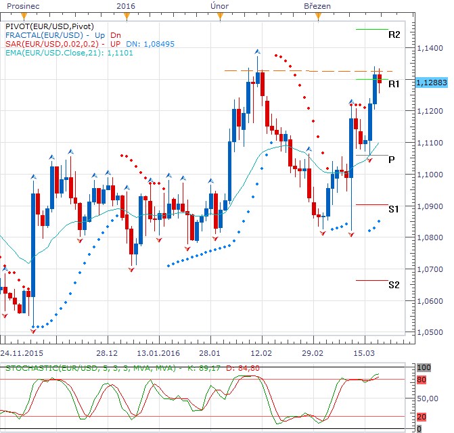
Task: Click the stochastic 80 overbought level marker
Action: tap(422, 380)
